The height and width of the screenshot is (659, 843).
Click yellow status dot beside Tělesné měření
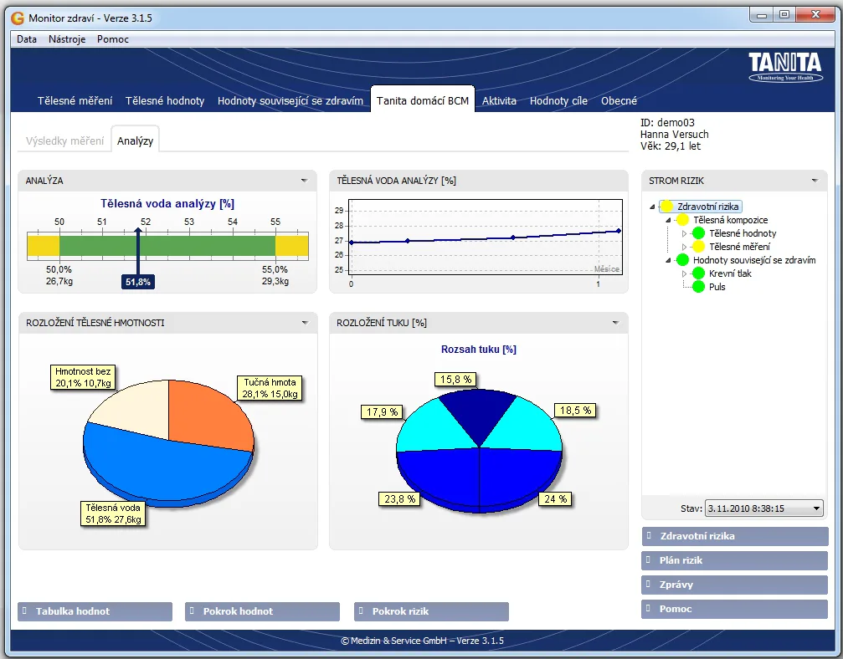[x=699, y=247]
